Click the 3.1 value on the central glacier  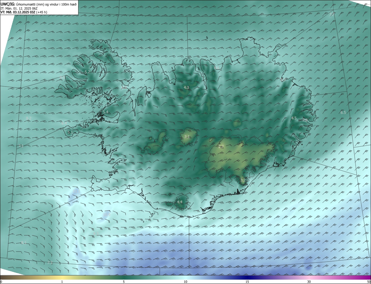click(187, 136)
